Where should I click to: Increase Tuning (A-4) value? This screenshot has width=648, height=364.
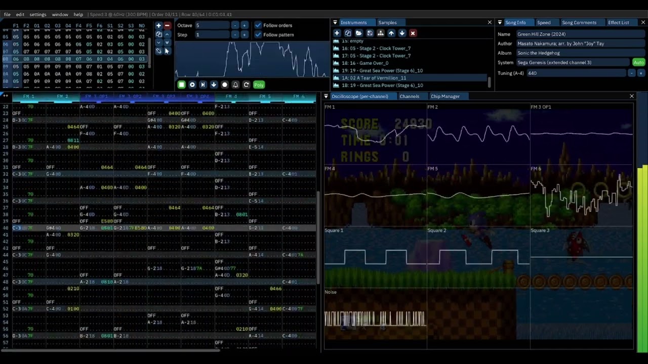[x=640, y=73]
